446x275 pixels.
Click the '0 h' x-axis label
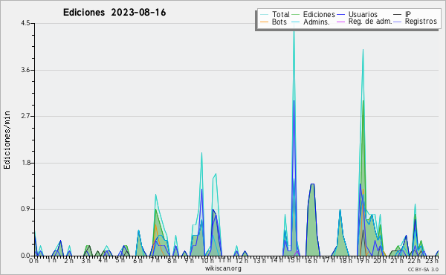point(33,260)
